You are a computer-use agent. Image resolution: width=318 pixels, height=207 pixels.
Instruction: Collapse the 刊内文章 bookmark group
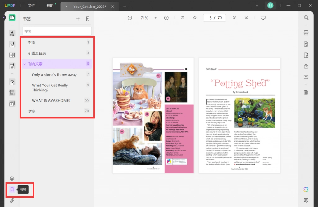[x=25, y=64]
